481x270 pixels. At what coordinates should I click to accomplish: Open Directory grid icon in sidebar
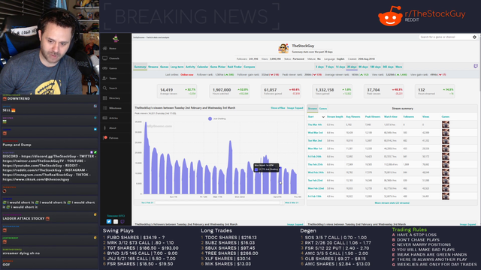(105, 98)
